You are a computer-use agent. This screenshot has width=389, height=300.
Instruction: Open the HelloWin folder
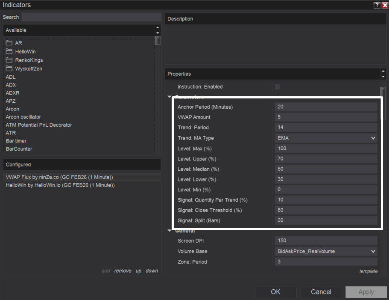coord(25,52)
